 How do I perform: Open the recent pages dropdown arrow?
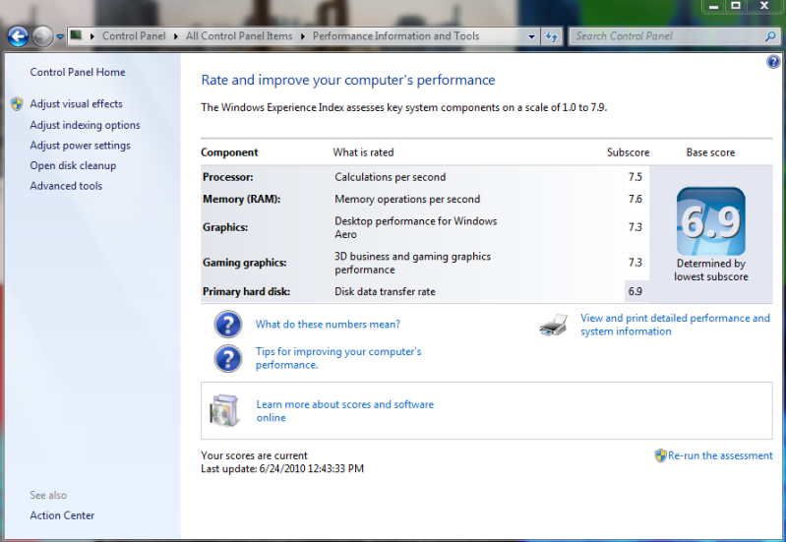click(x=60, y=37)
